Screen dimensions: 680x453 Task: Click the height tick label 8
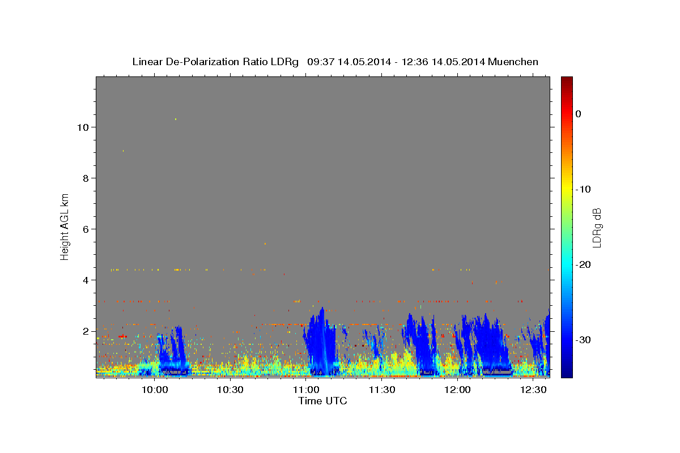(86, 178)
